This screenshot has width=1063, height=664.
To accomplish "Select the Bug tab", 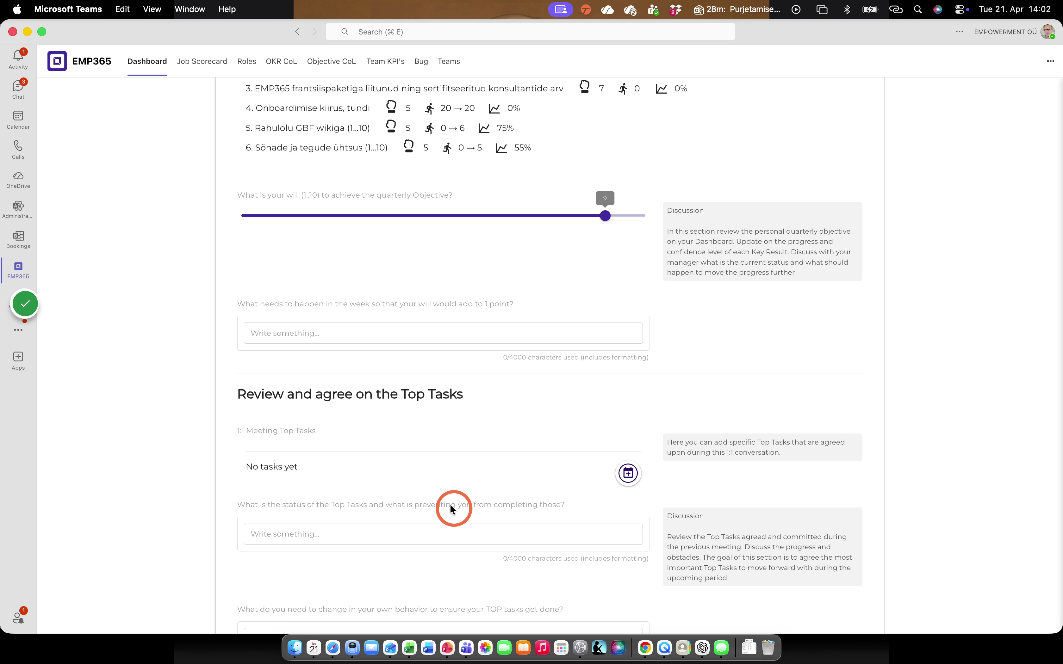I will 421,61.
